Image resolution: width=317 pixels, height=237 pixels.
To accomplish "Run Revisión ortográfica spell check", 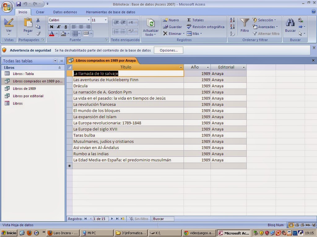I will (206, 27).
